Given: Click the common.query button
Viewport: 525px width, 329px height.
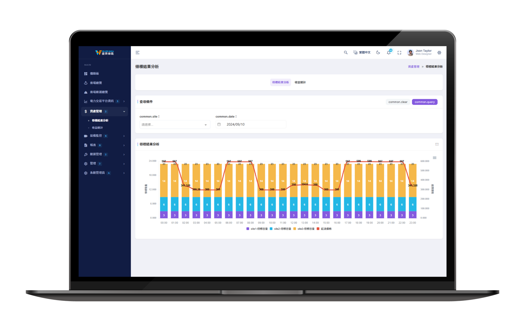Looking at the screenshot, I should pyautogui.click(x=424, y=102).
